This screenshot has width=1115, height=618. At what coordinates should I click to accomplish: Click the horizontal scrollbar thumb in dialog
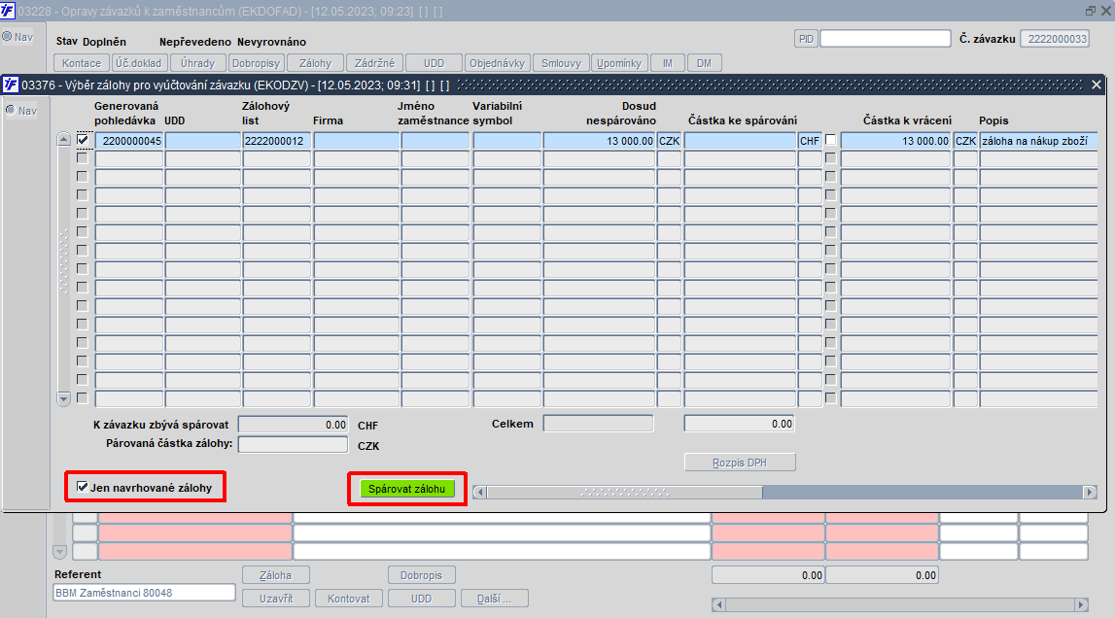click(624, 492)
